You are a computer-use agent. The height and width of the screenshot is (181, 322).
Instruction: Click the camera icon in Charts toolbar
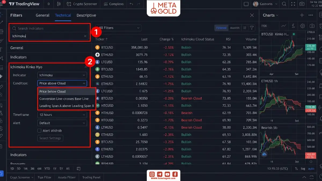[x=312, y=26]
